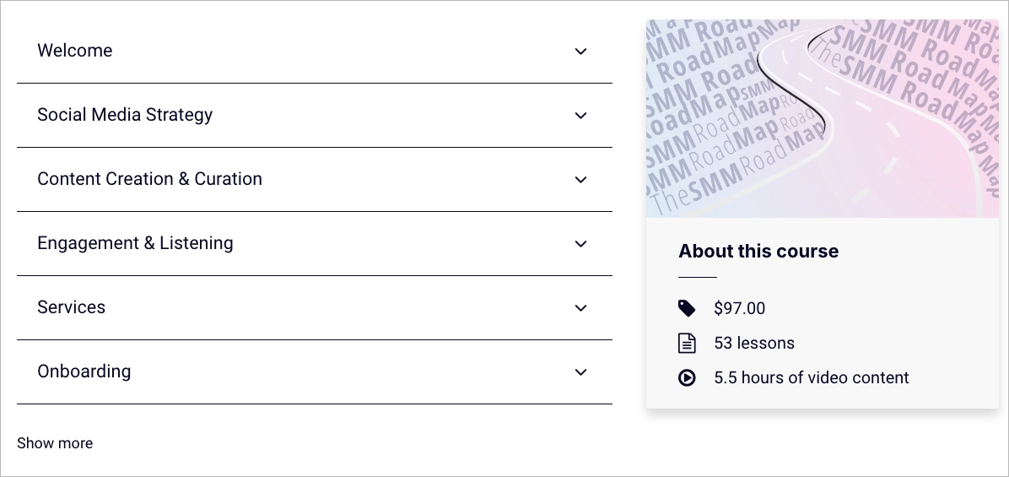This screenshot has width=1009, height=477.
Task: Click the price tag icon
Action: pos(687,308)
